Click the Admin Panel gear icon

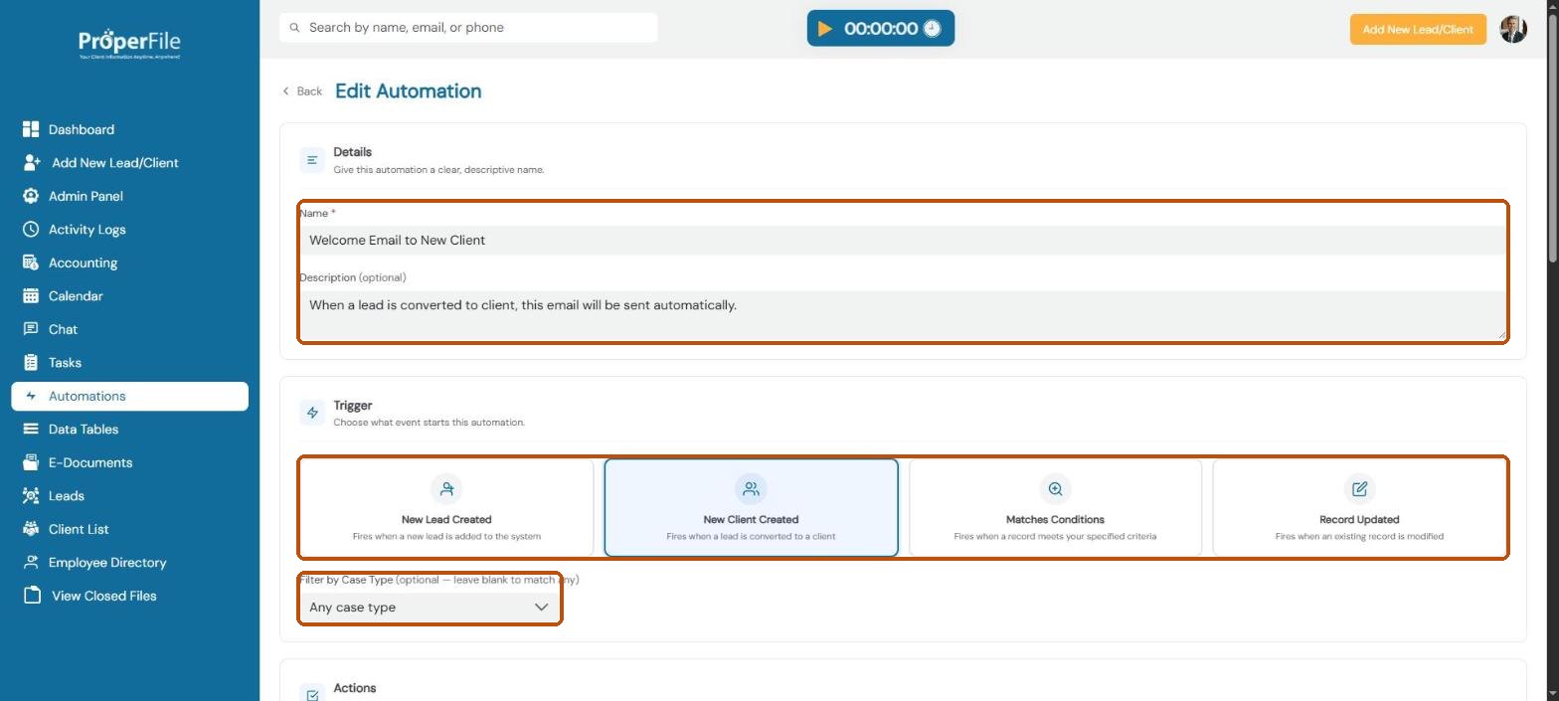tap(31, 196)
